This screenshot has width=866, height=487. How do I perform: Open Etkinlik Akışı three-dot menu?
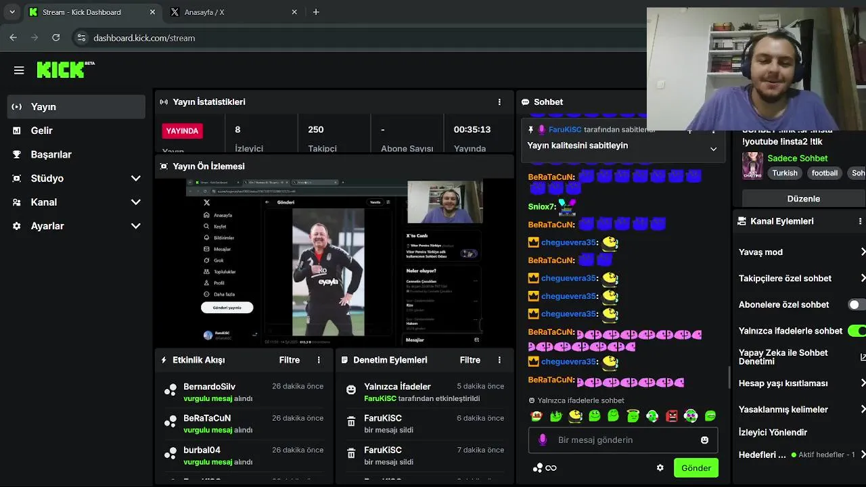(x=319, y=361)
